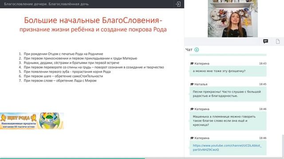
Task: Open the chat tab icon
Action: (x=265, y=42)
